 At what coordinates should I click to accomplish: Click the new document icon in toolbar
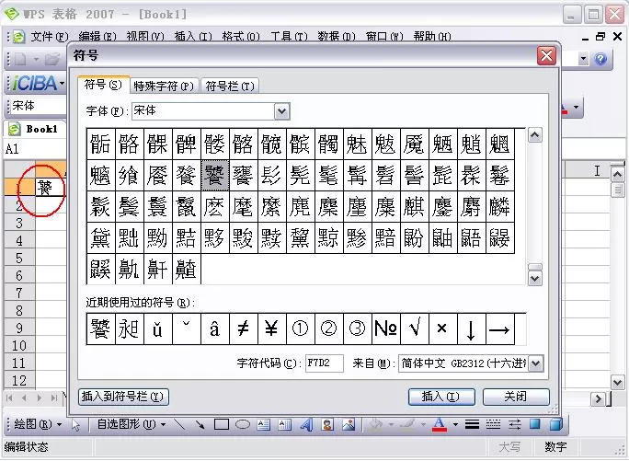(19, 60)
